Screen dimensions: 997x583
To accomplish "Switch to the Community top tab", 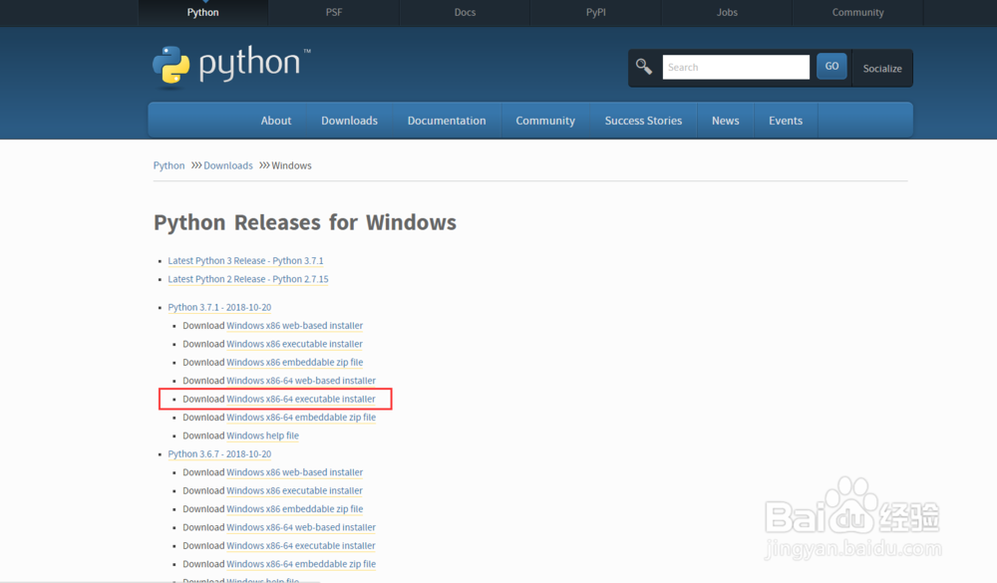I will [x=857, y=13].
